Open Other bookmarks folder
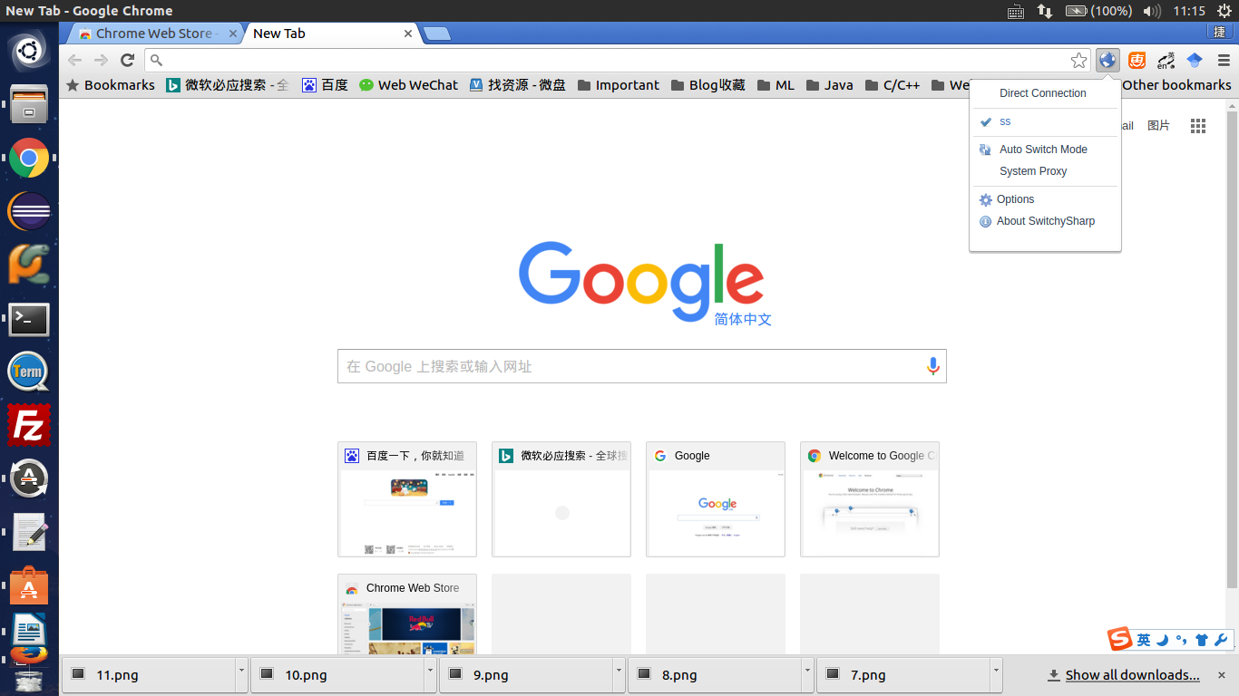1239x696 pixels. pyautogui.click(x=1176, y=85)
